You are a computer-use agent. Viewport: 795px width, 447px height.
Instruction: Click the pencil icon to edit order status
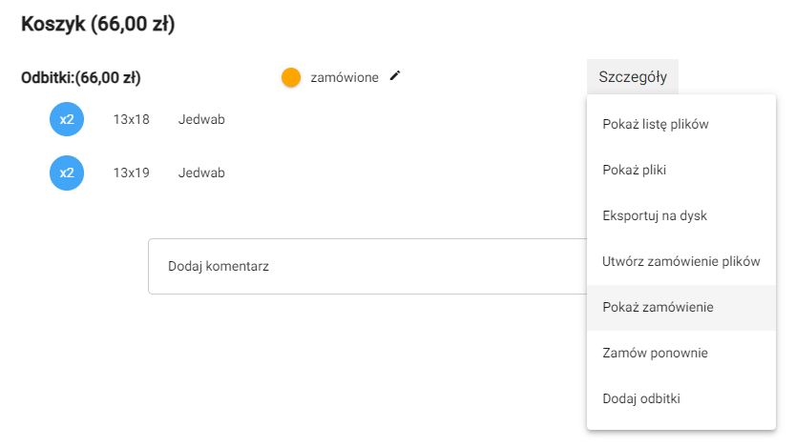click(395, 76)
